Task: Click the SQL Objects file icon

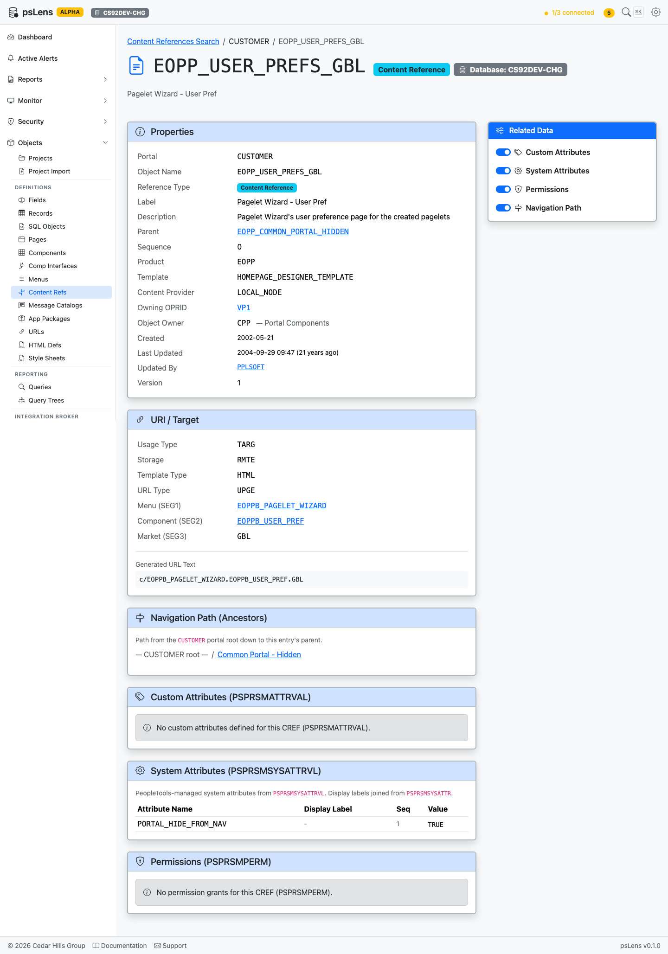Action: [22, 226]
